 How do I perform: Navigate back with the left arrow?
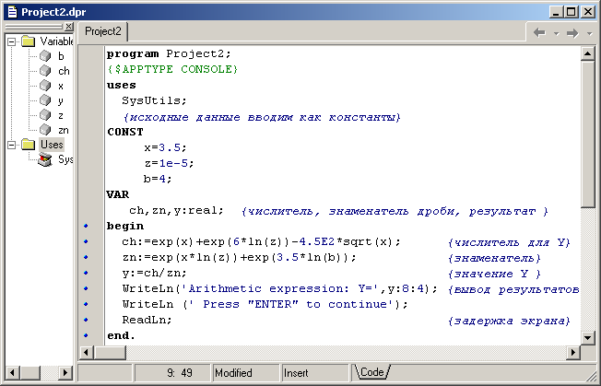(x=539, y=32)
